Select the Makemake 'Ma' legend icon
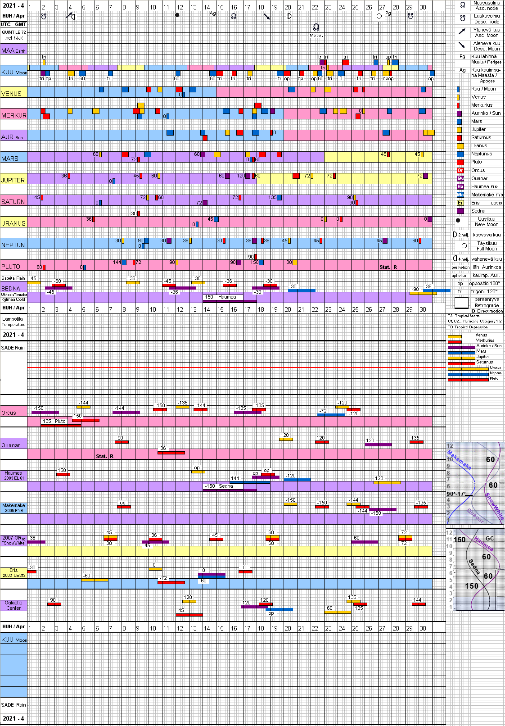The image size is (505, 726). click(460, 195)
